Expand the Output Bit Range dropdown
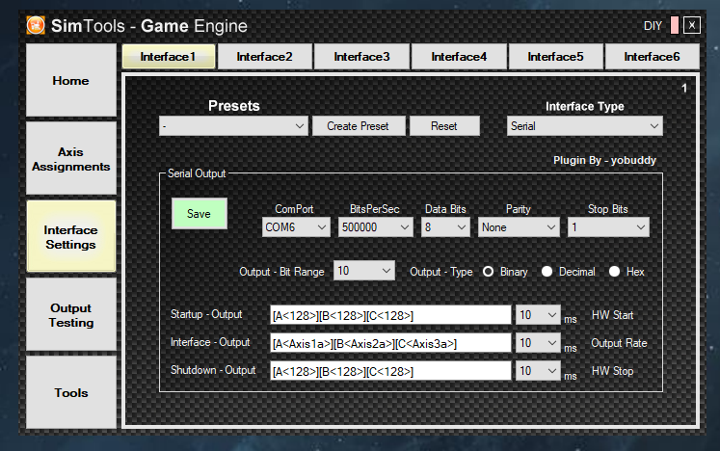 point(363,271)
